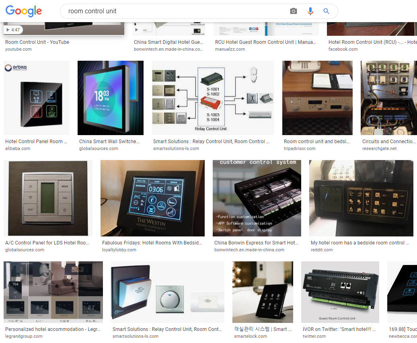Open reddit.com source link

(x=322, y=250)
